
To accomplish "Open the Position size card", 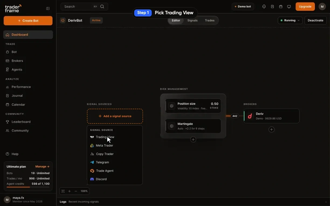I will pyautogui.click(x=193, y=106).
